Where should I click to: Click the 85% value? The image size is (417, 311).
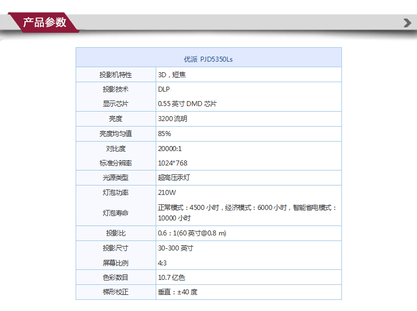[165, 134]
